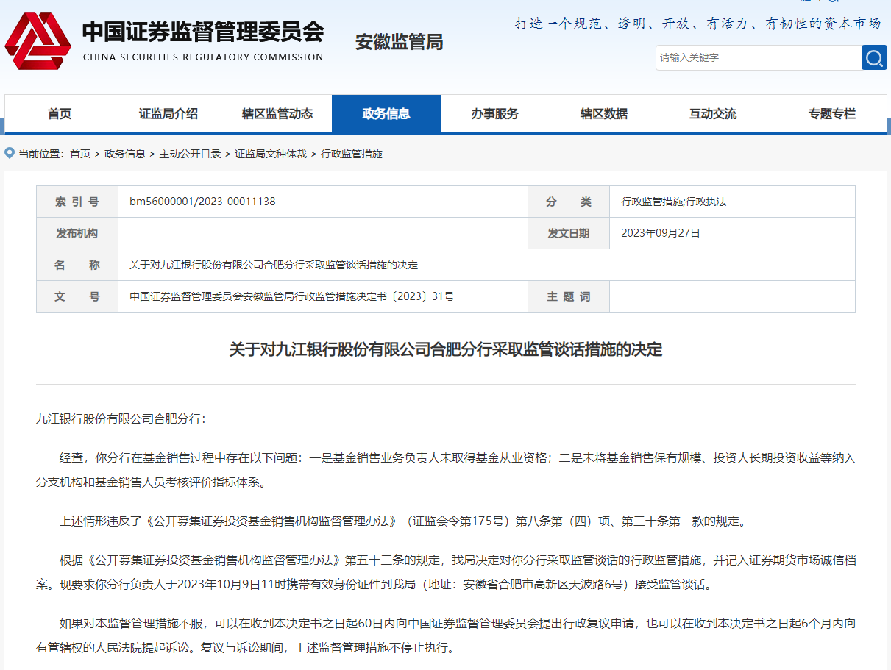The height and width of the screenshot is (670, 891).
Task: Click CHINA SECURITIES REGULATORY COMMISSION subtitle
Action: [203, 57]
